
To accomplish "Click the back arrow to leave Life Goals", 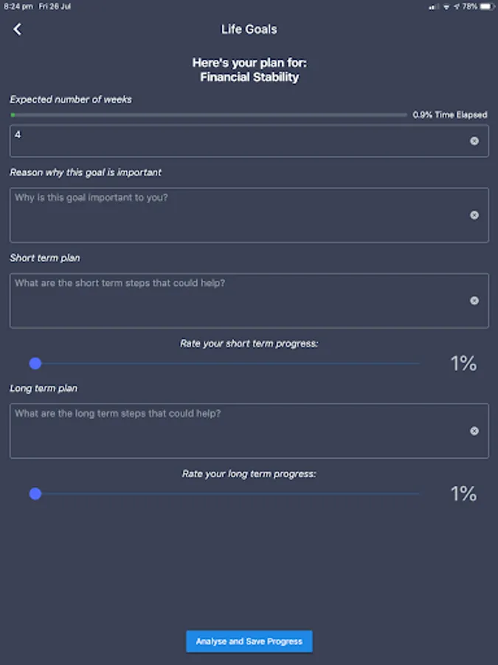I will click(17, 29).
